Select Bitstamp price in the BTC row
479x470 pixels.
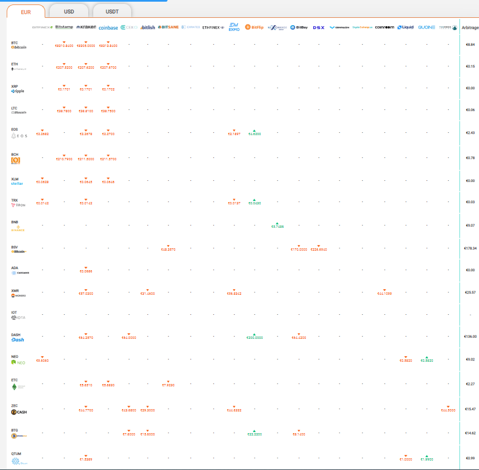[x=64, y=46]
